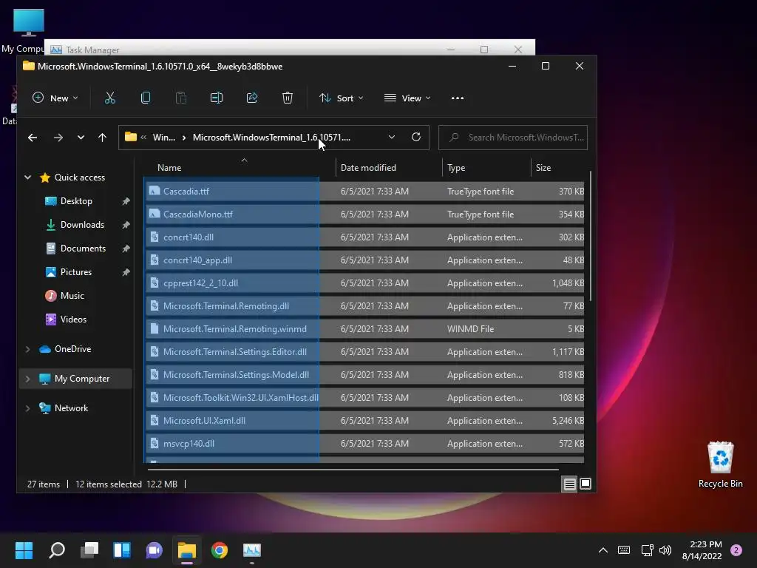Select Microsoft.Terminal.Settings.Model.dll file
This screenshot has width=757, height=568.
[x=364, y=375]
